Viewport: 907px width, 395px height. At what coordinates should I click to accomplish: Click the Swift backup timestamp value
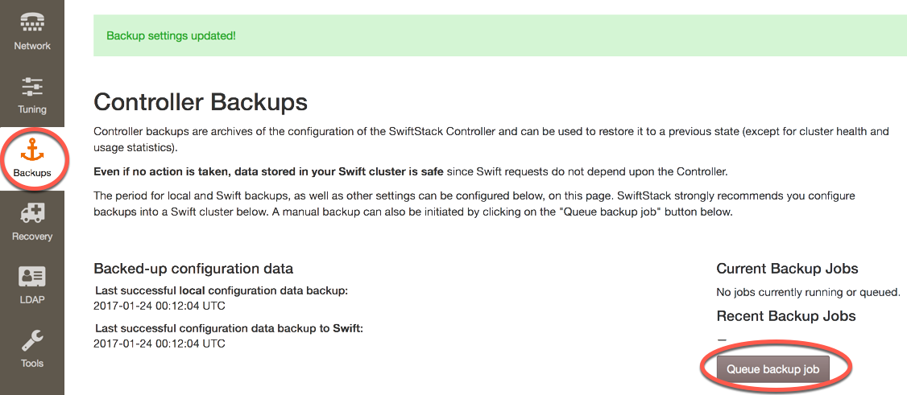[x=159, y=344]
